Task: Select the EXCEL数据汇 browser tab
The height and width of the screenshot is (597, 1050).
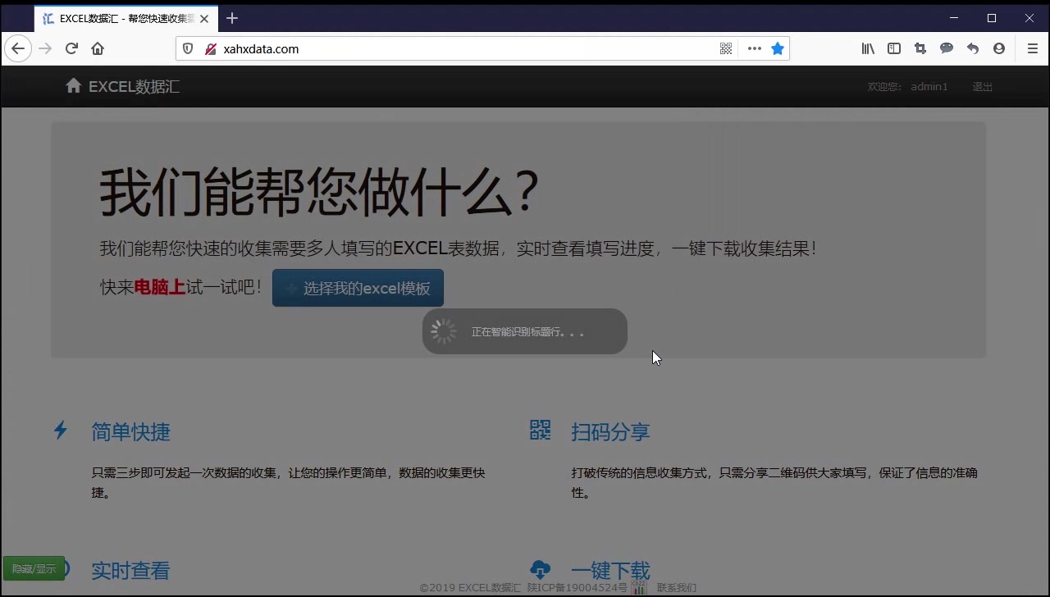Action: tap(126, 18)
